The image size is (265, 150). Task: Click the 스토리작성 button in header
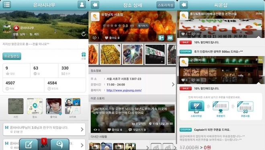165,5
